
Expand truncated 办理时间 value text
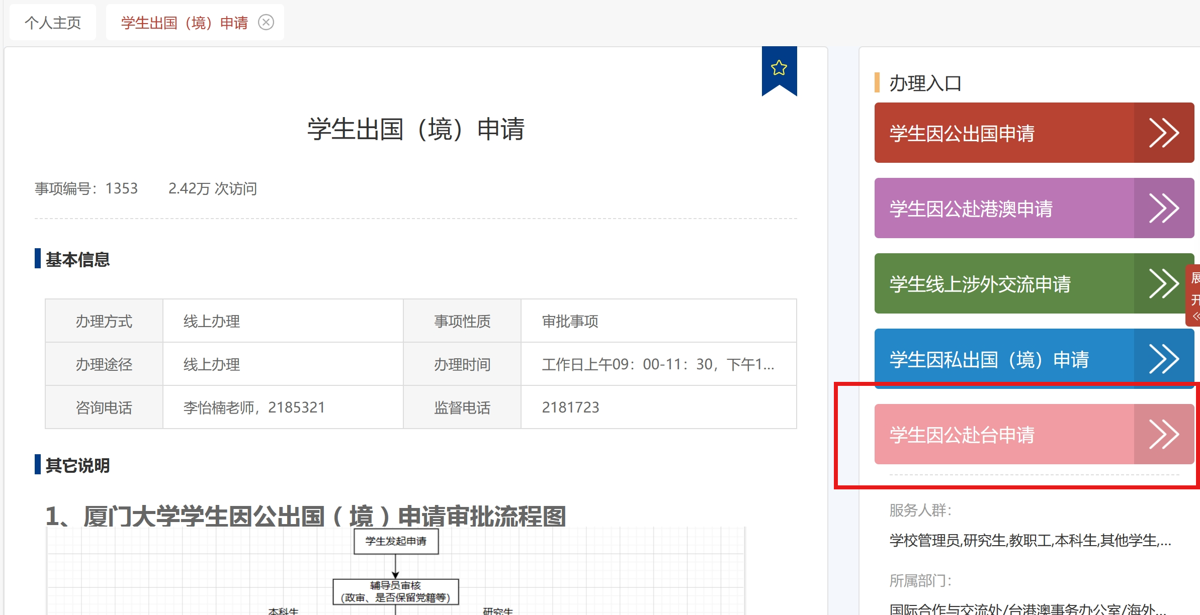pos(658,364)
